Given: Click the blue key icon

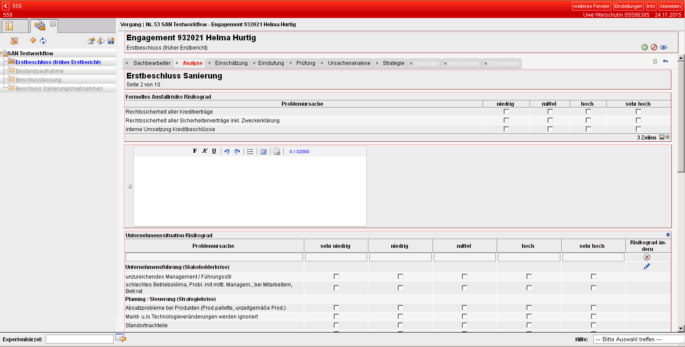Looking at the screenshot, I should click(x=666, y=61).
